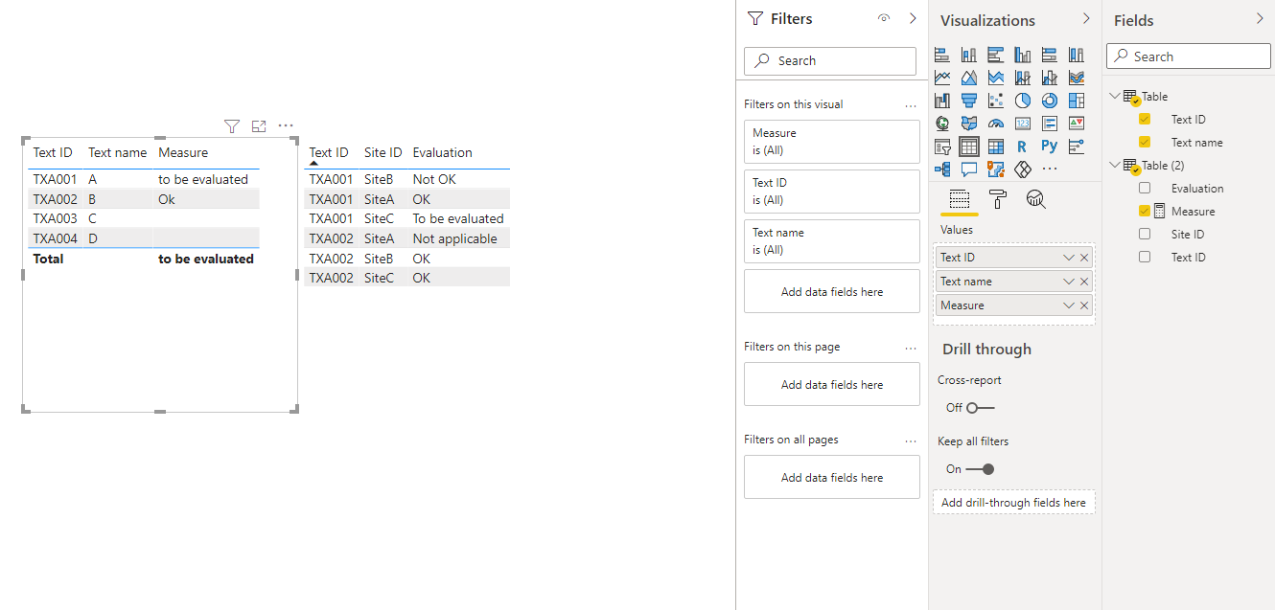Select the Scatter chart visualization
The width and height of the screenshot is (1275, 610).
[x=996, y=101]
